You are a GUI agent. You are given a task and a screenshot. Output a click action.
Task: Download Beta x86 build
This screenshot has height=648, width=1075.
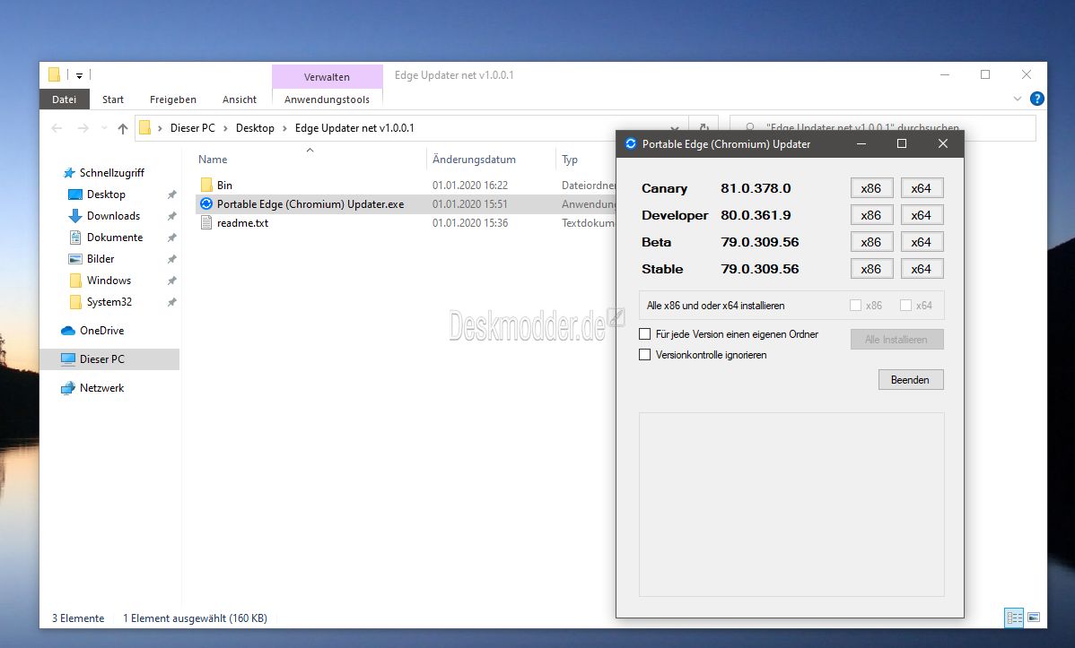coord(870,242)
